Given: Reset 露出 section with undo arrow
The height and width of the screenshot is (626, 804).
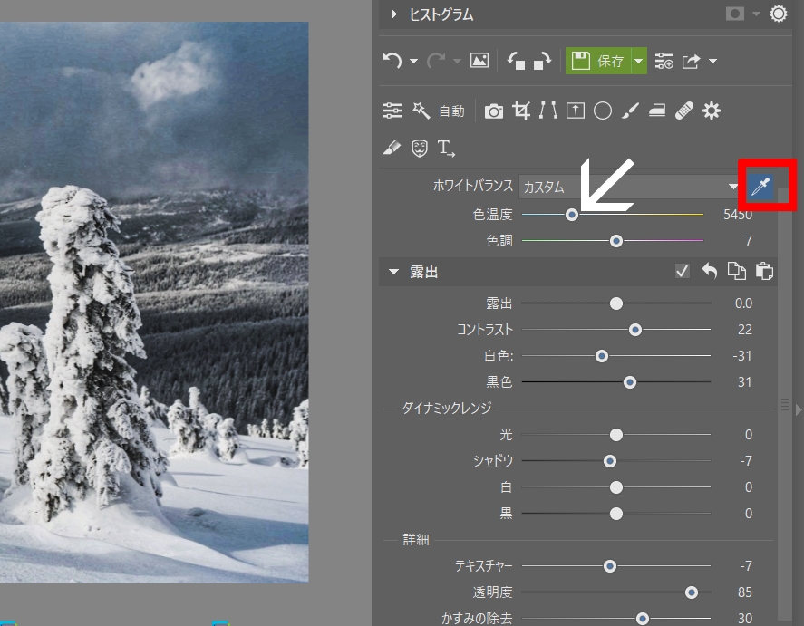Looking at the screenshot, I should click(x=710, y=271).
